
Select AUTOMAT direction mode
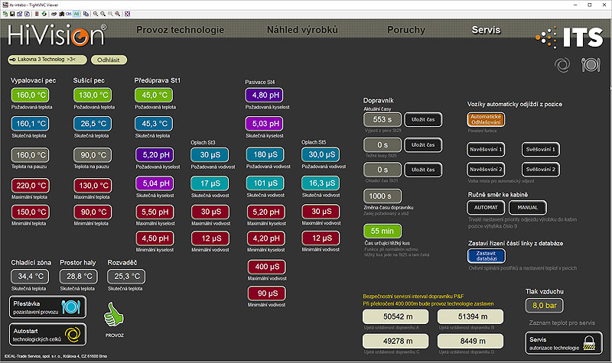click(486, 207)
